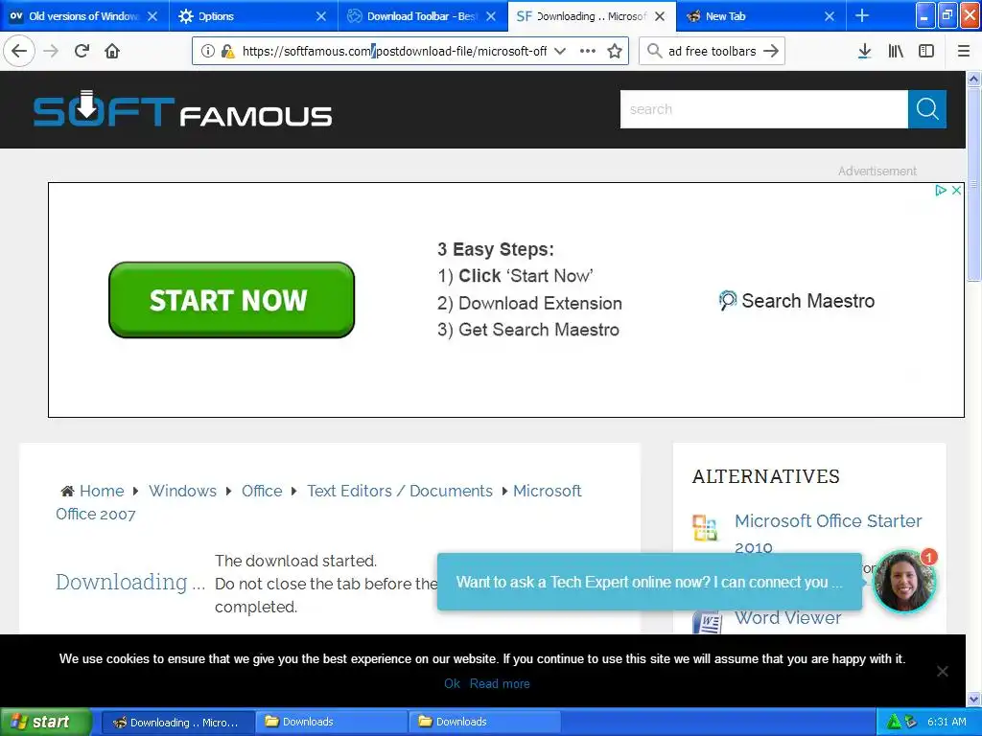The image size is (982, 736).
Task: Click the Search Maestro ad logo
Action: (797, 300)
